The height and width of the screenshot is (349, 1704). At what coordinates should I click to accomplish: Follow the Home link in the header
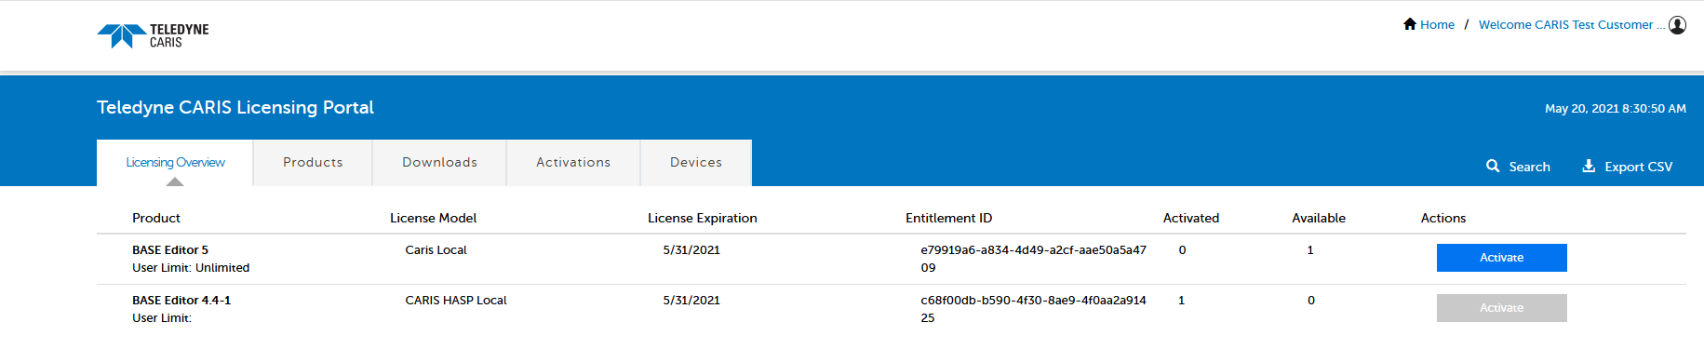[1437, 25]
